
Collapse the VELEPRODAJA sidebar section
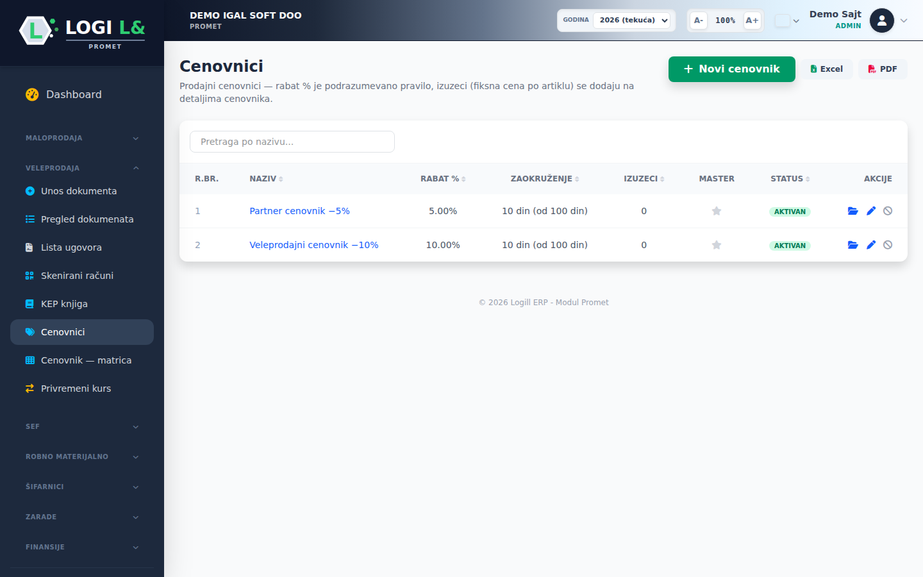coord(82,168)
